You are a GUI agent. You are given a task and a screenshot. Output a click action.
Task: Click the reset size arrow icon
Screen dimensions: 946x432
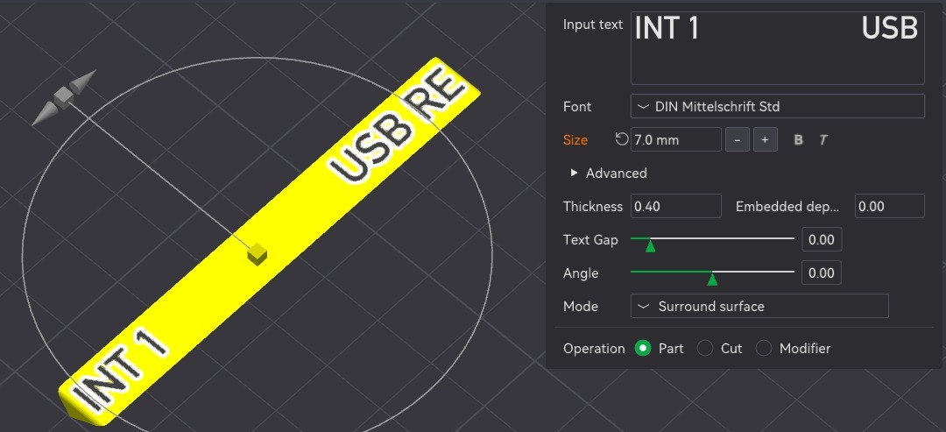point(622,139)
